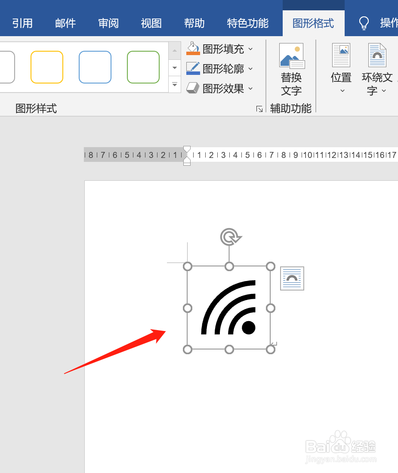Select the 审阅 ribbon tab
Screen dimensions: 398x473
point(108,23)
